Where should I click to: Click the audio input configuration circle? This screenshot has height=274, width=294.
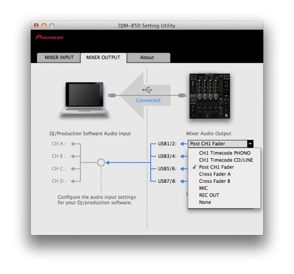click(x=101, y=162)
